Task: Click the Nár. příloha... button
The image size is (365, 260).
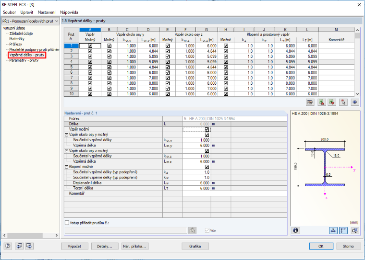Action: pyautogui.click(x=135, y=246)
